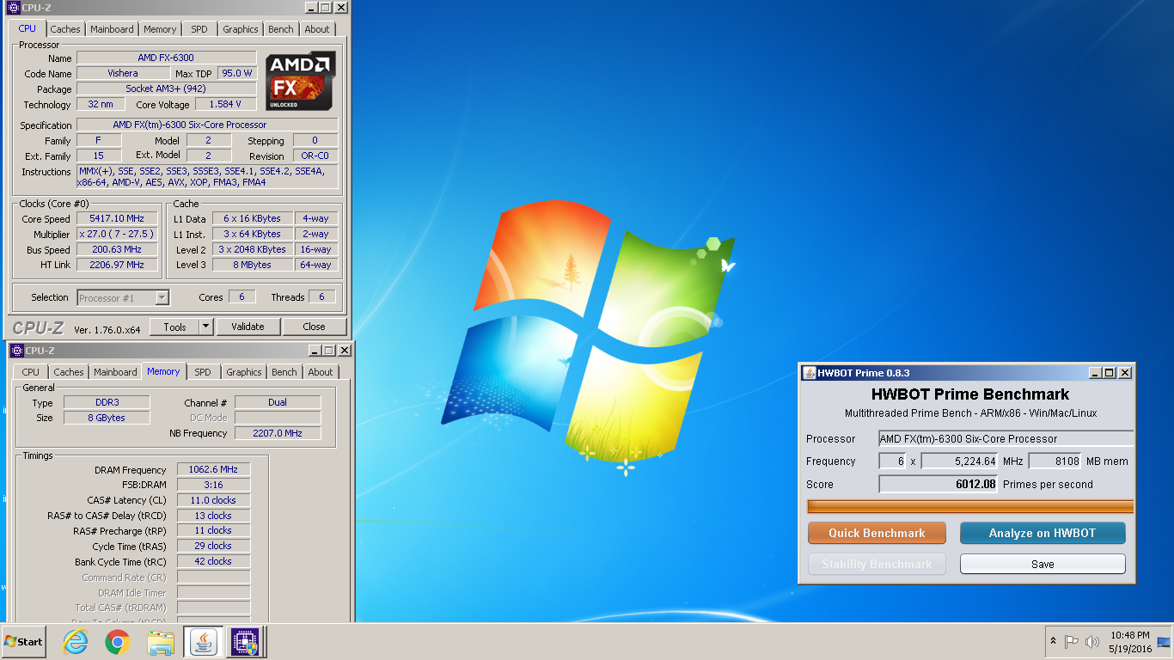1174x660 pixels.
Task: Click the Close button in CPU-Z CPU window
Action: tap(314, 327)
